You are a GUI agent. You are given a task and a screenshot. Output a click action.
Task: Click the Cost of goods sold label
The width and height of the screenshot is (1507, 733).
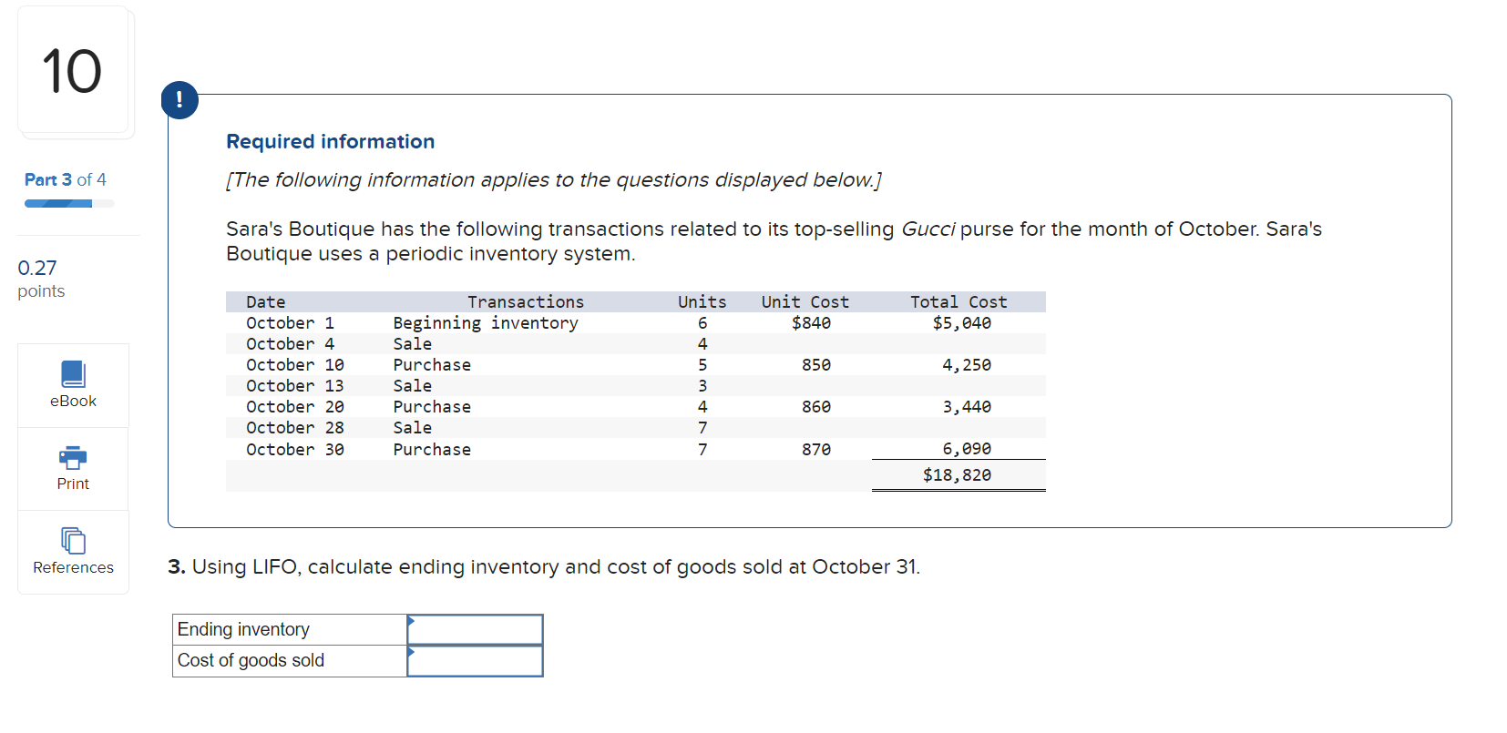point(251,660)
